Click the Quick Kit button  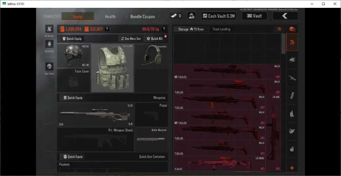click(x=155, y=38)
